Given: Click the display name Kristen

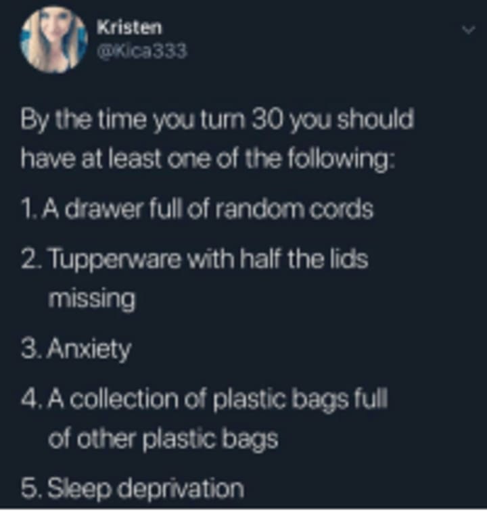Looking at the screenshot, I should tap(129, 27).
